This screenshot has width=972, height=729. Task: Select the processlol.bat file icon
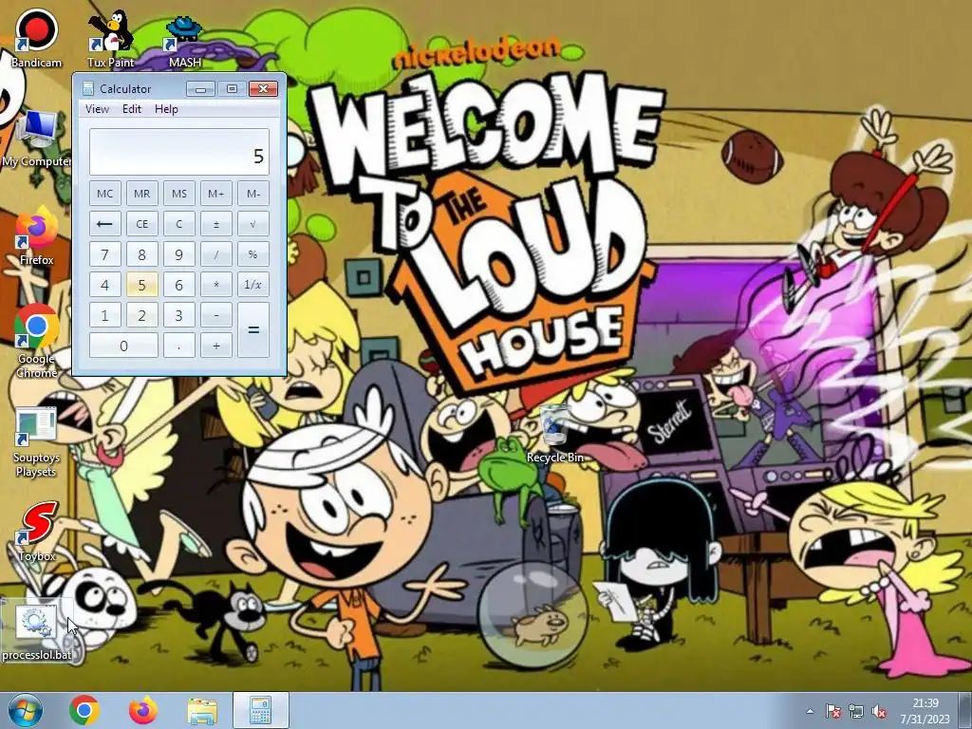[37, 631]
